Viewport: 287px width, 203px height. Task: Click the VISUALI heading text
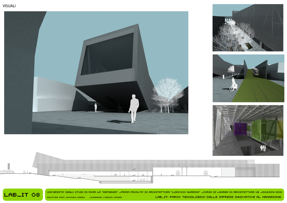coord(9,6)
